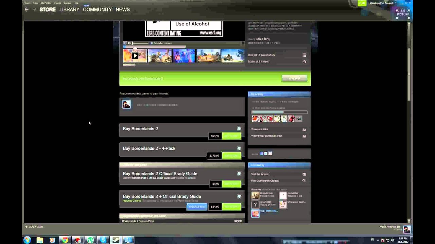Click Add a Game at bottom left
Image resolution: width=435 pixels, height=244 pixels.
tap(34, 227)
